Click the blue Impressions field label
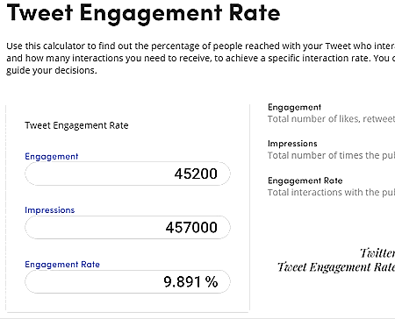Image resolution: width=395 pixels, height=319 pixels. point(50,210)
